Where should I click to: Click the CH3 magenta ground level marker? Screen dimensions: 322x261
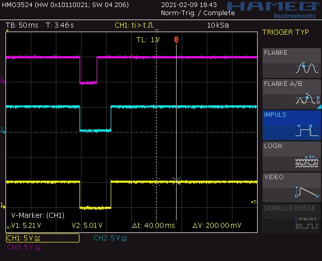click(x=3, y=80)
